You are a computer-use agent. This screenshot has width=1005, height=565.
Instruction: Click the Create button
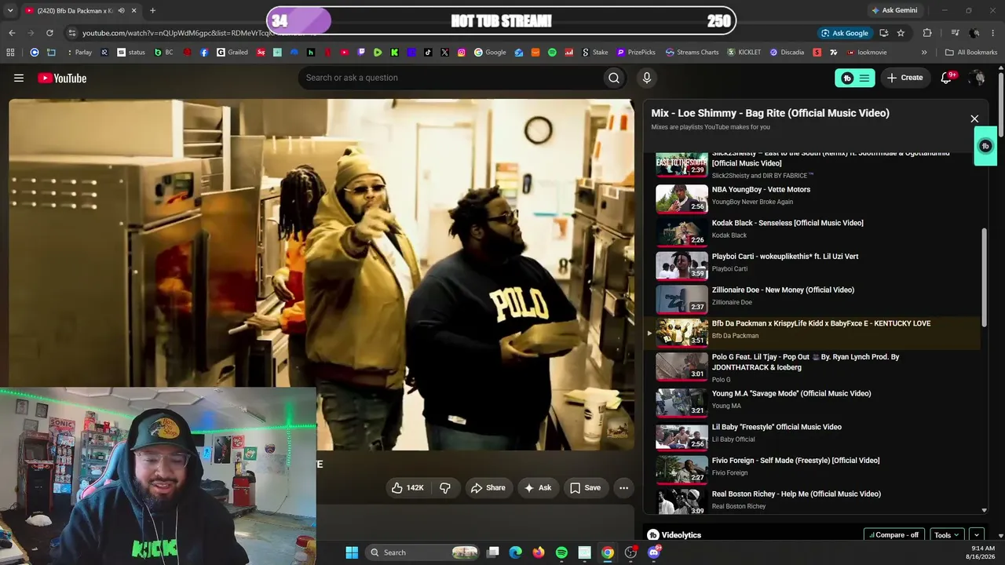coord(904,78)
